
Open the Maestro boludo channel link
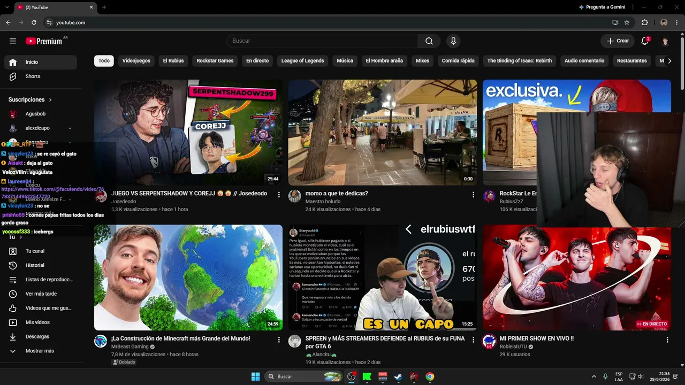click(323, 202)
